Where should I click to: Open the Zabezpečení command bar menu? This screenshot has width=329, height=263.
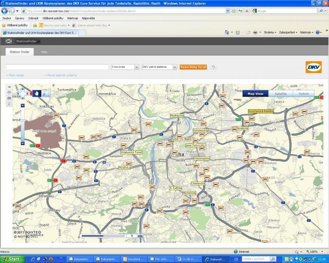pos(288,32)
